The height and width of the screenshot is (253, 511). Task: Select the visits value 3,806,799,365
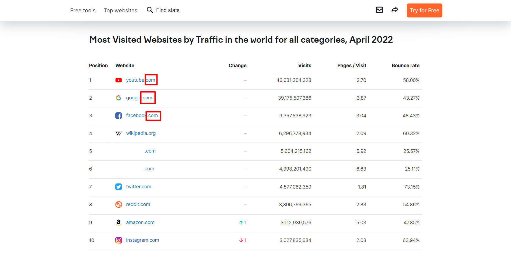point(295,205)
